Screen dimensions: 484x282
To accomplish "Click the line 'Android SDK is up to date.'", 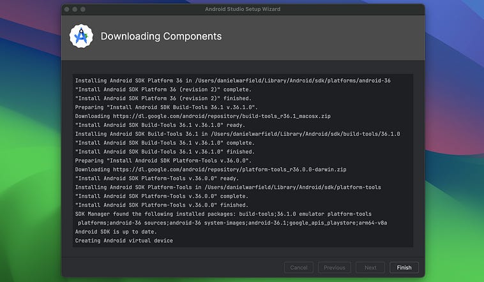I will (116, 232).
